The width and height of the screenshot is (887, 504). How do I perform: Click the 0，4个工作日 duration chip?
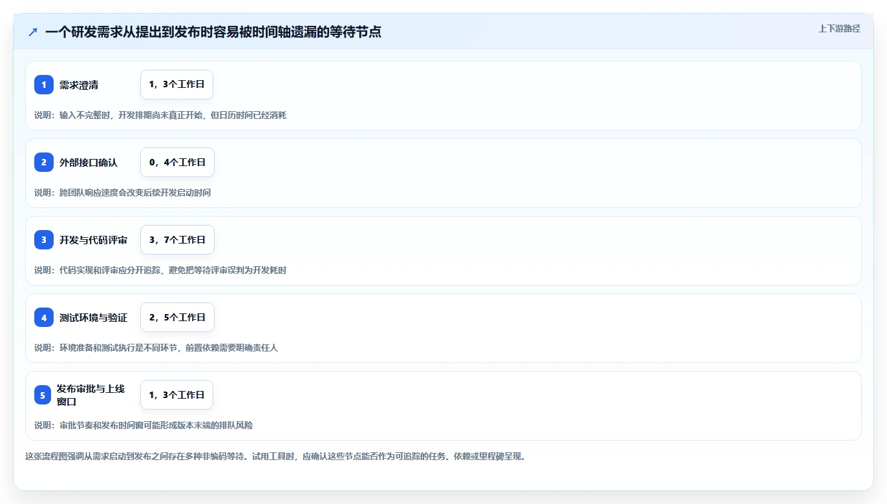(x=177, y=162)
